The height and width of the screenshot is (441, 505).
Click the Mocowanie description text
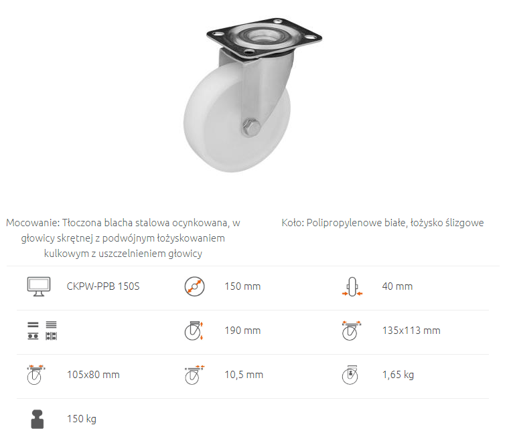click(123, 238)
